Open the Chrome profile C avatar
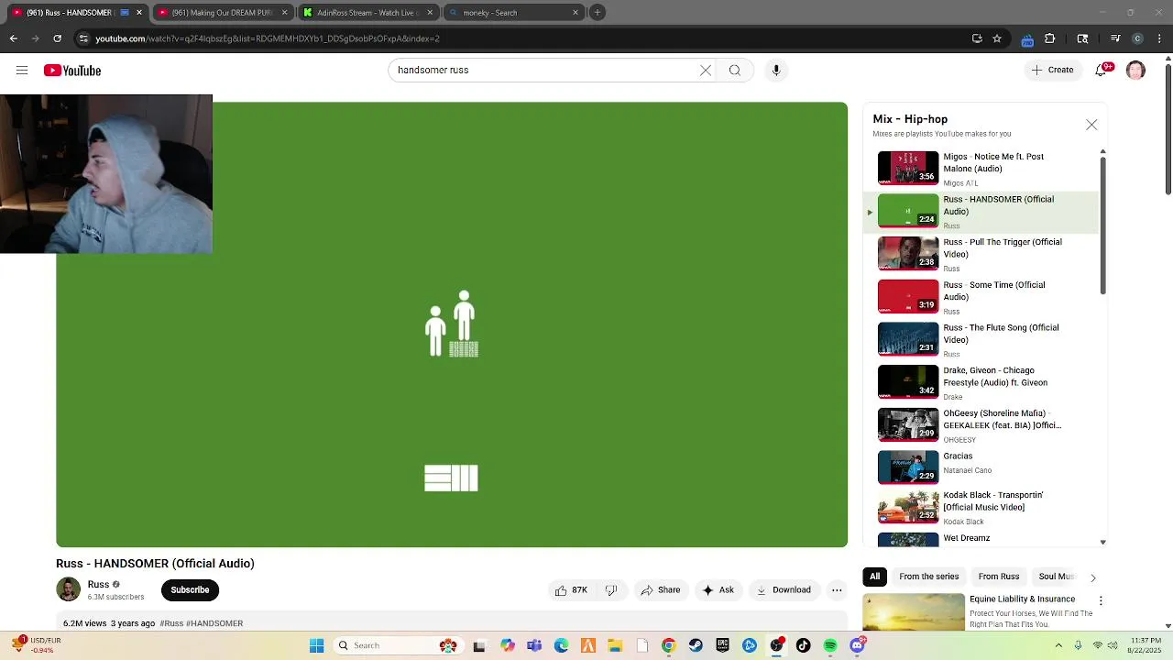This screenshot has height=660, width=1173. [x=1137, y=38]
